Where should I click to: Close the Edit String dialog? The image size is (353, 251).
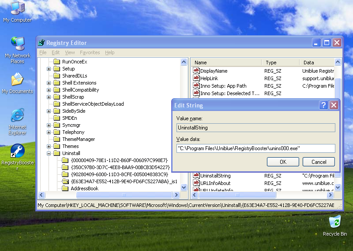(x=334, y=105)
